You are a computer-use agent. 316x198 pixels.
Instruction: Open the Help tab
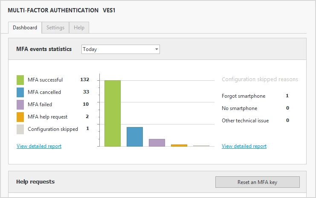79,28
